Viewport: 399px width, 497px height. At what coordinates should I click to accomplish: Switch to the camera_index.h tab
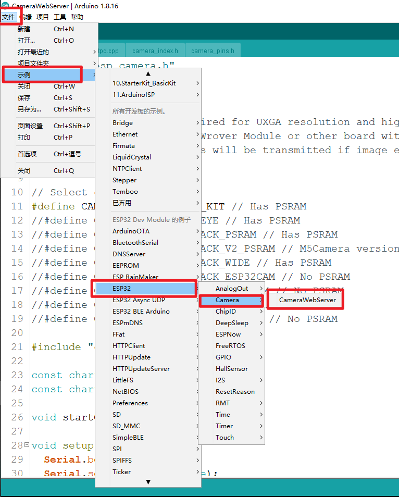click(x=155, y=51)
